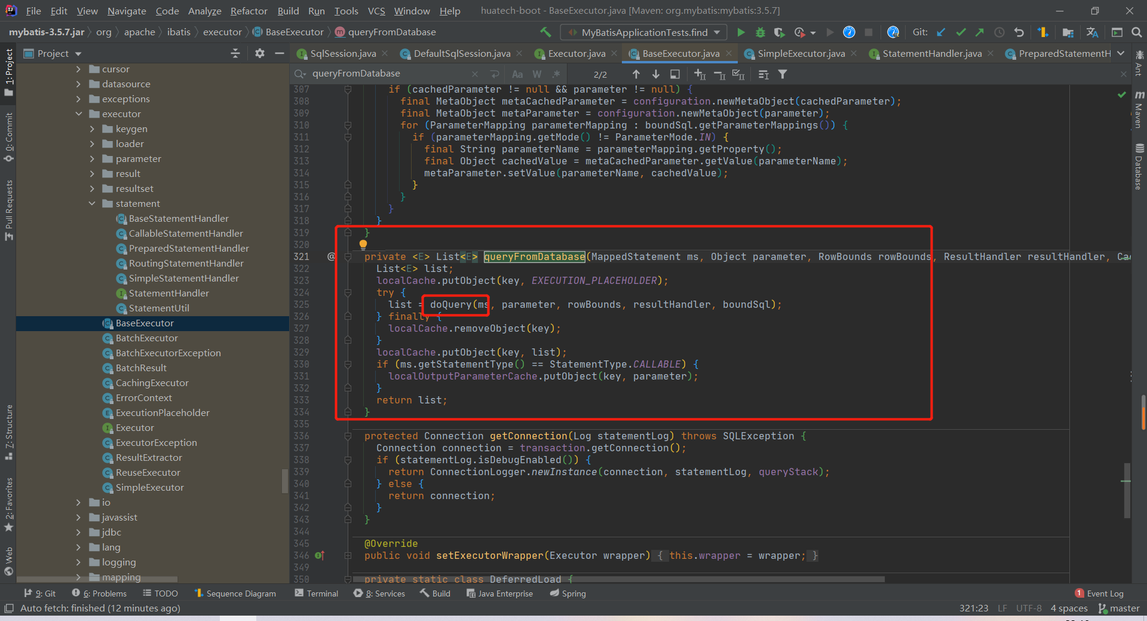
Task: Collapse the statement folder
Action: 92,203
